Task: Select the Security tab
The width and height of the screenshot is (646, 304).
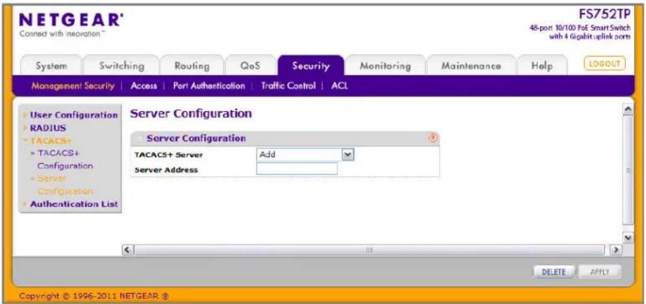Action: [310, 66]
